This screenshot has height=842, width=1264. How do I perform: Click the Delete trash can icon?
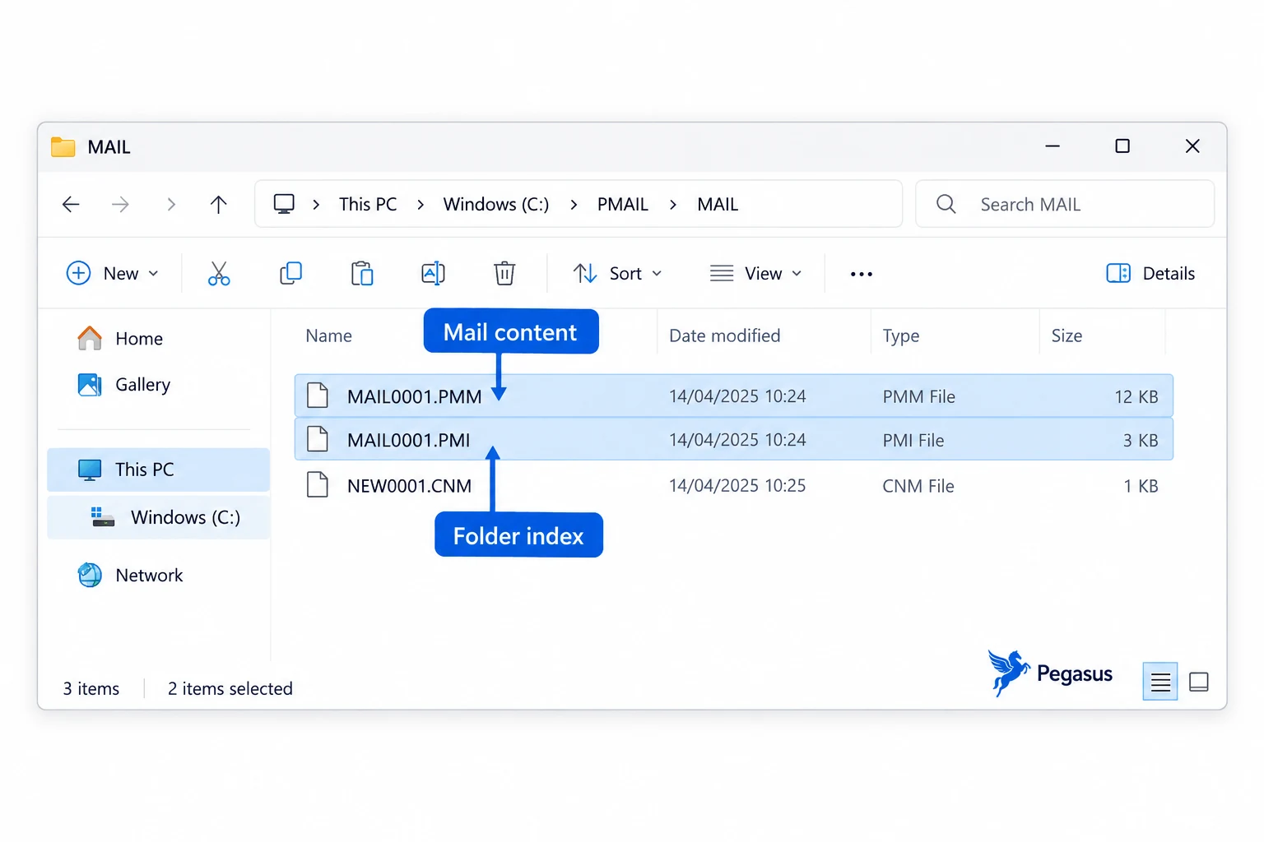point(504,273)
